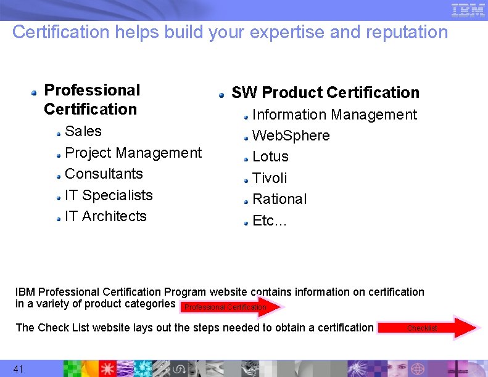Screen dimensions: 488x377
Task: Select the 'IBM Professional Certification Program website' sentence
Action: [220, 292]
